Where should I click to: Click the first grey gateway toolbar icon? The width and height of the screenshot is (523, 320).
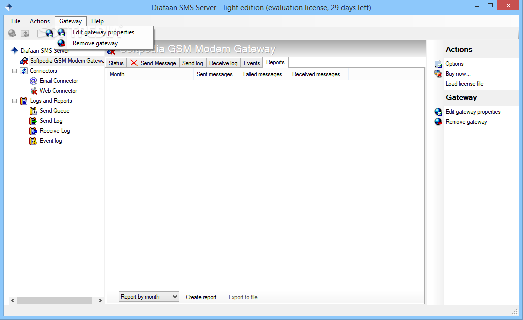[12, 33]
